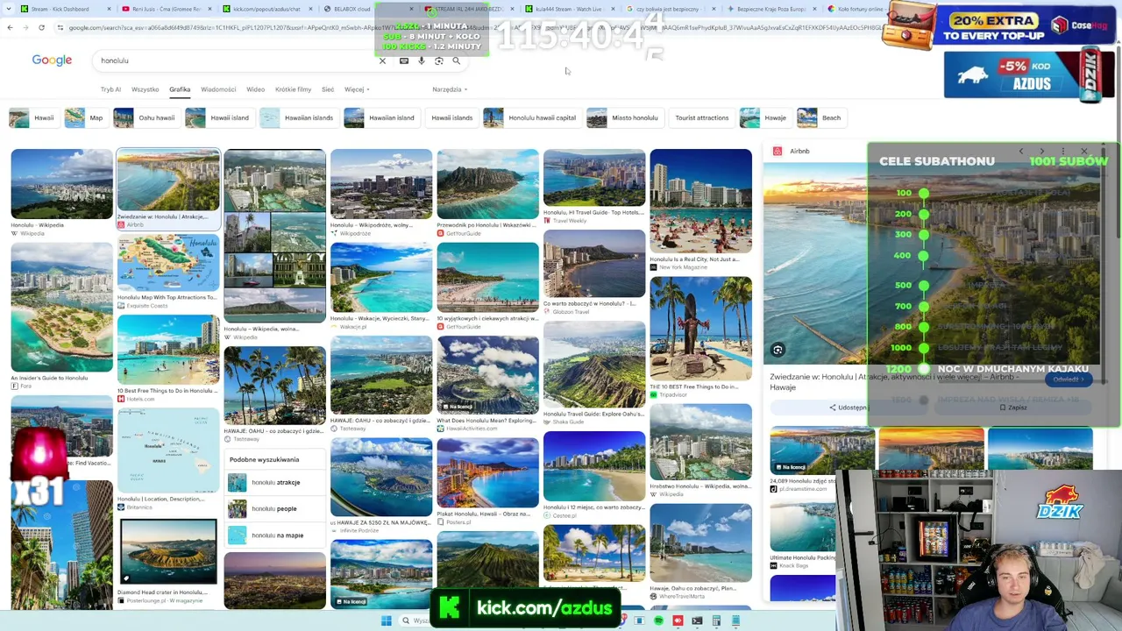Image resolution: width=1122 pixels, height=631 pixels.
Task: Select related search honolulu people
Action: pos(274,508)
